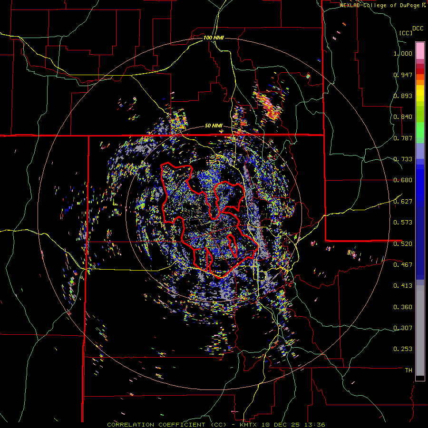Select the 0.467 legend value
Screen dimensions: 428x428
click(403, 265)
